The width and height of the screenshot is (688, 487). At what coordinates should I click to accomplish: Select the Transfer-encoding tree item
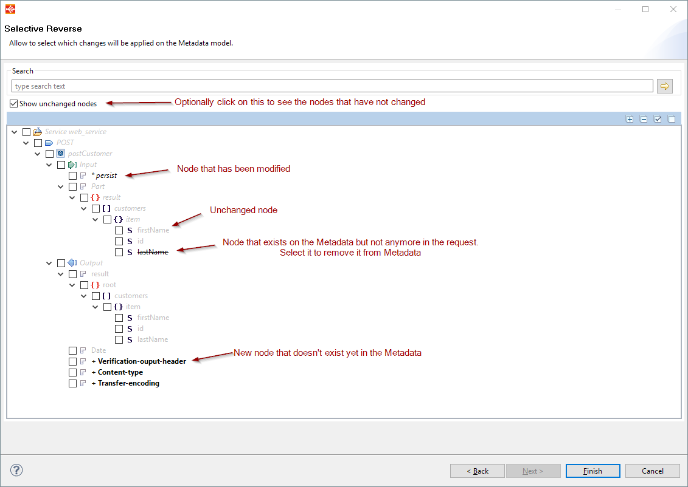128,383
